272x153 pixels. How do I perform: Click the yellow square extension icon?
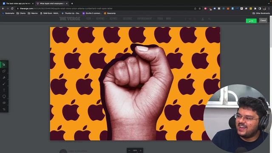pos(251,8)
